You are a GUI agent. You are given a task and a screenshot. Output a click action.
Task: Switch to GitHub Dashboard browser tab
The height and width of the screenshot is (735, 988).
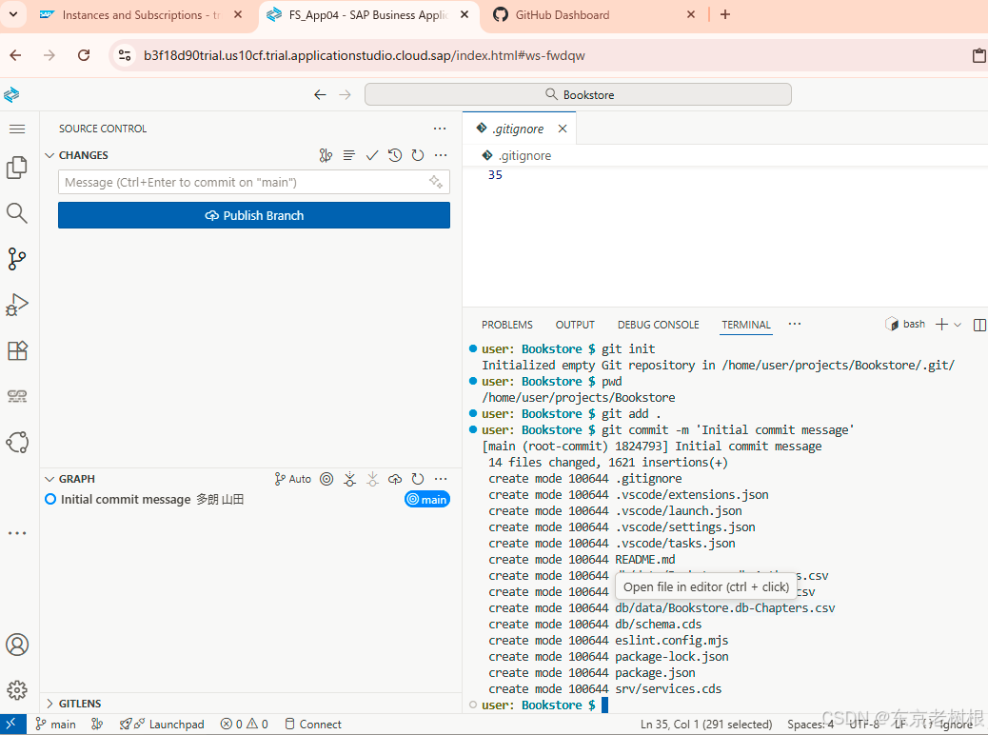[562, 14]
